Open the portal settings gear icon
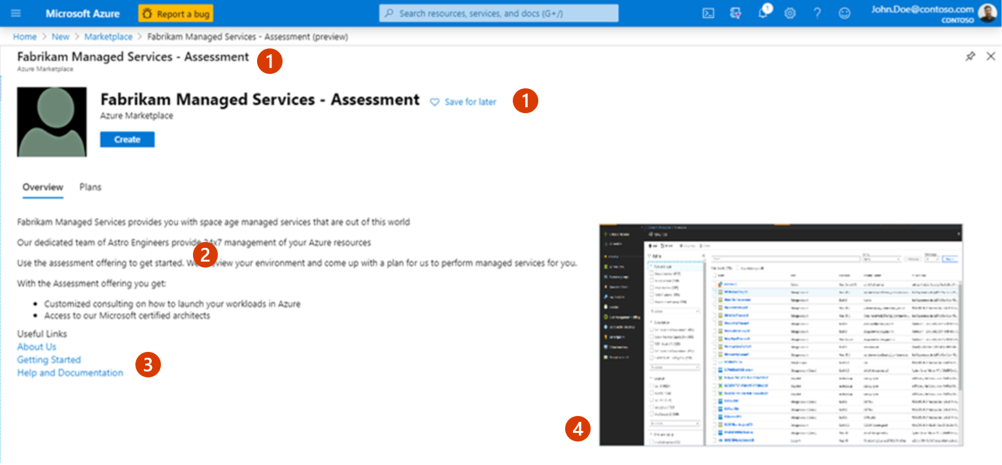 point(790,13)
